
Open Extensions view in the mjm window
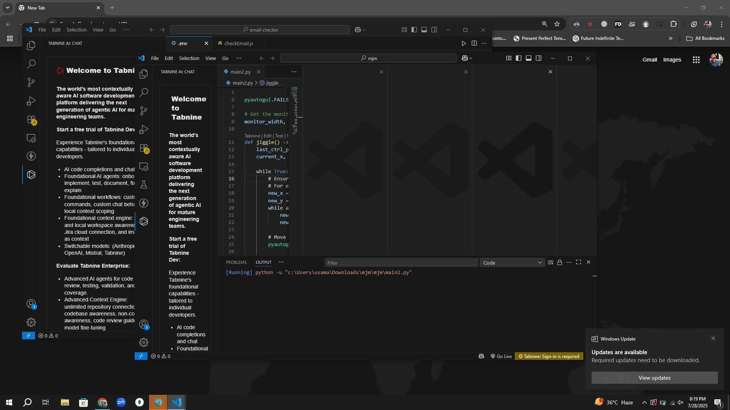[144, 148]
